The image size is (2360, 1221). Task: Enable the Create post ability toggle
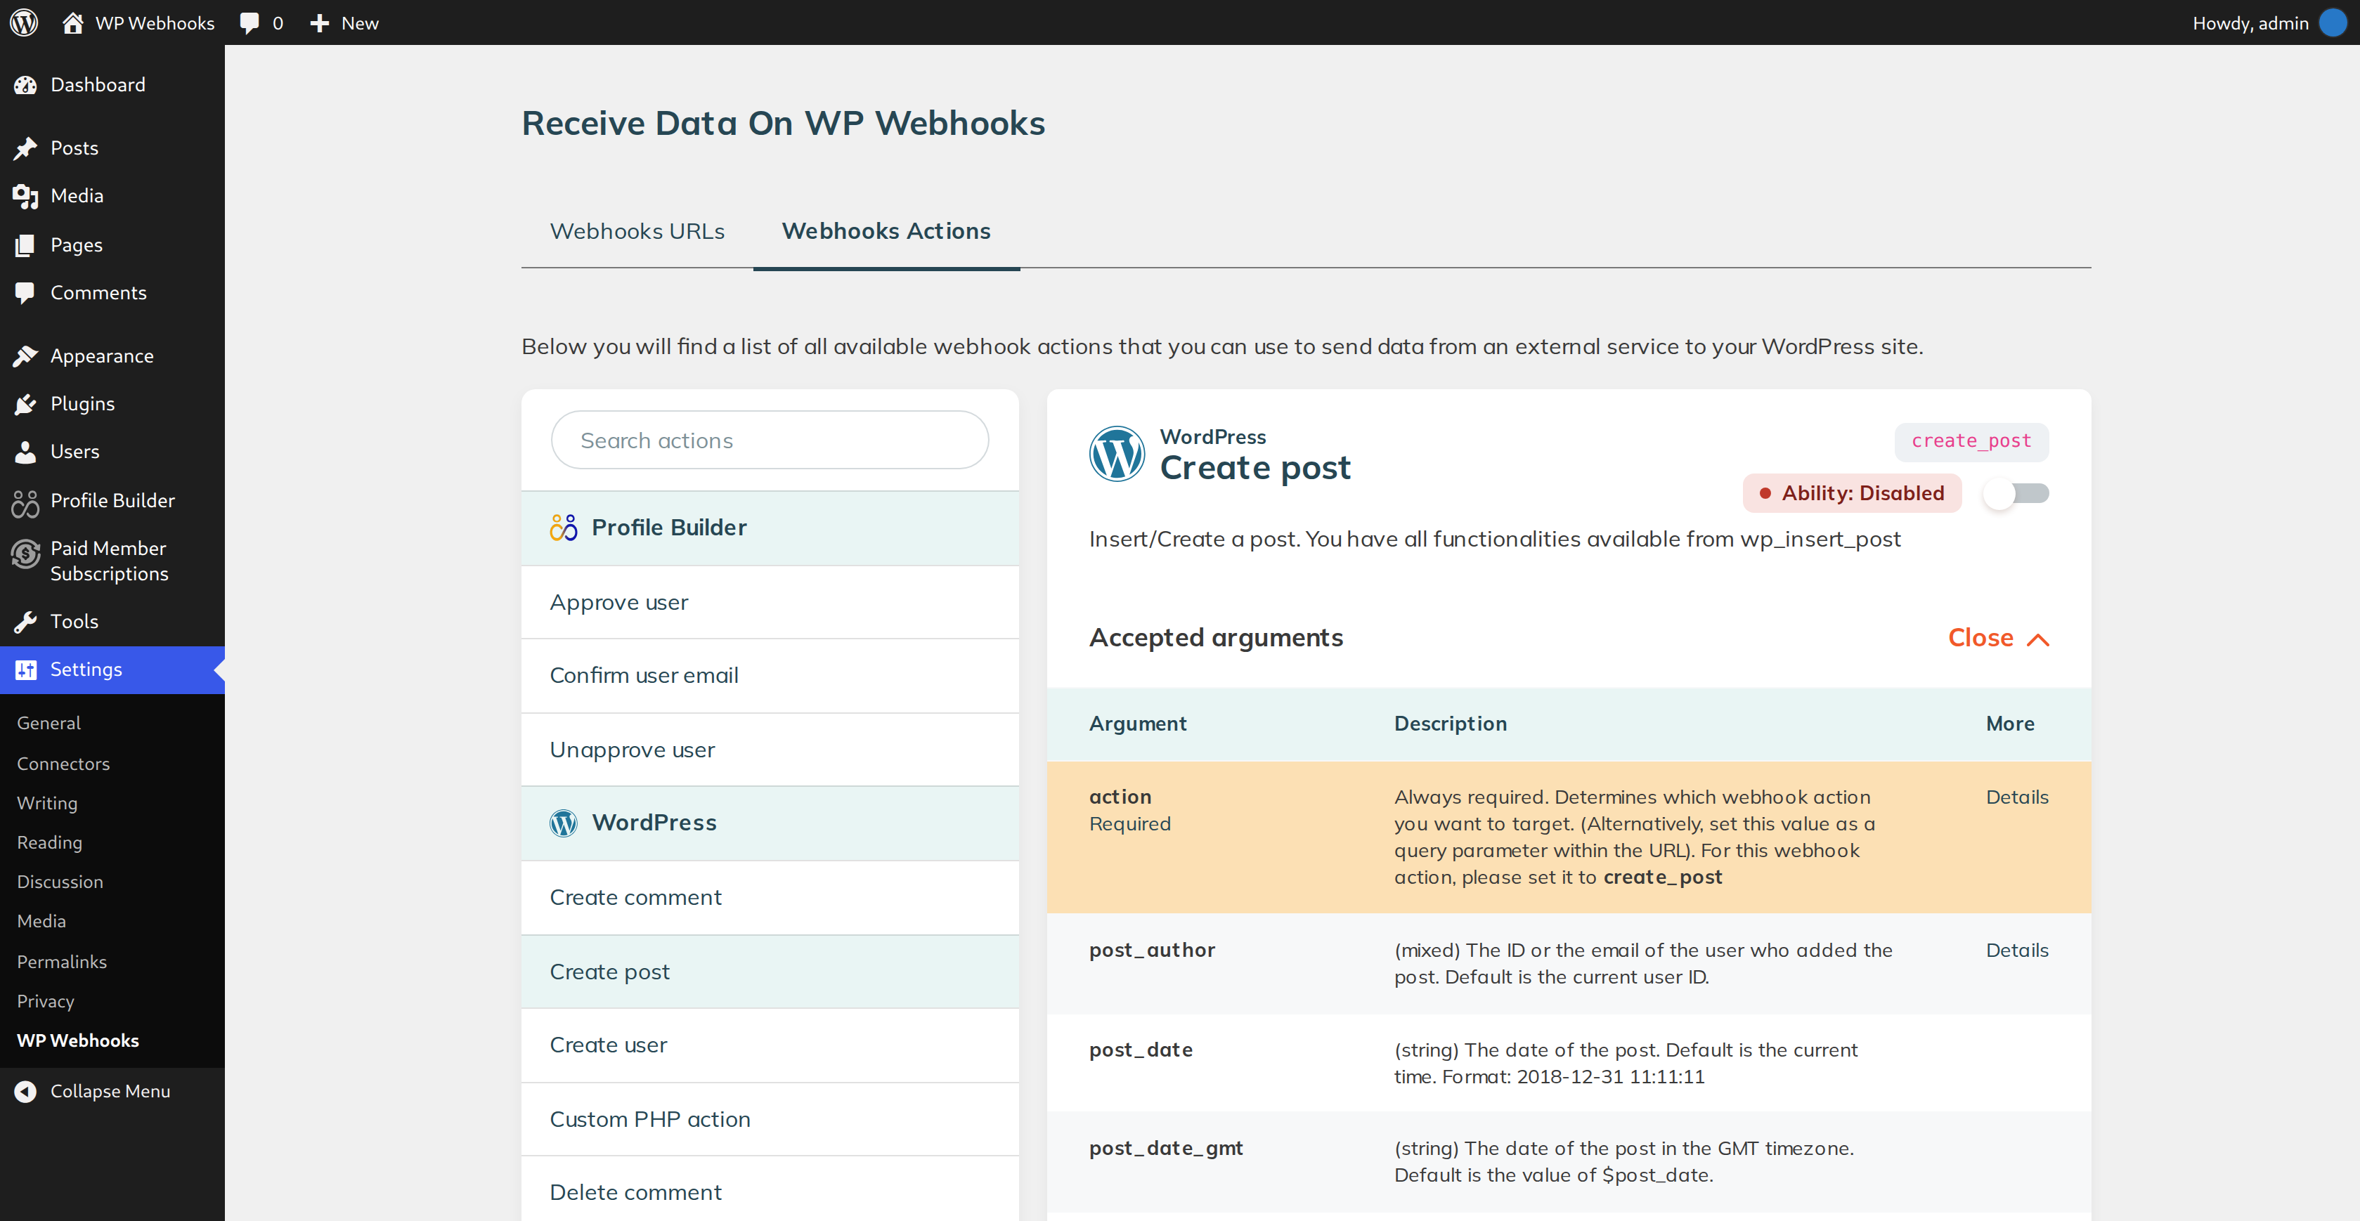2016,494
